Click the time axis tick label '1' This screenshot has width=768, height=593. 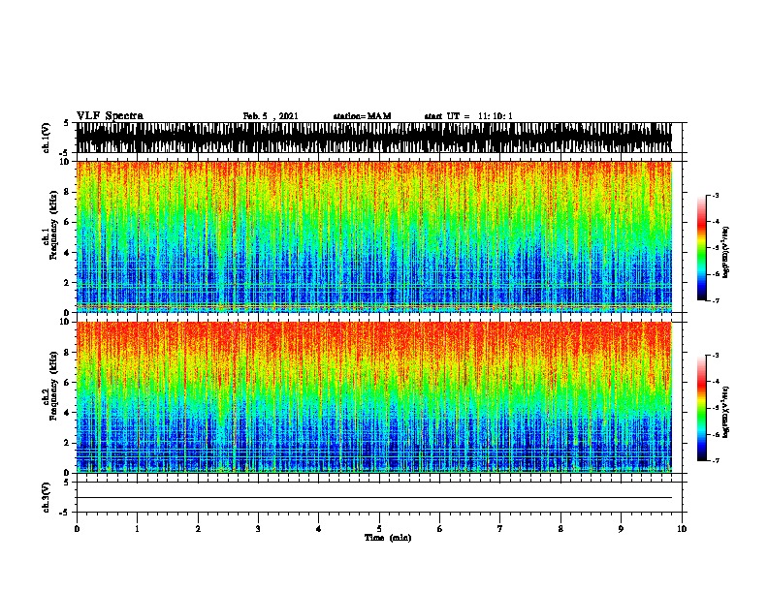tap(137, 529)
